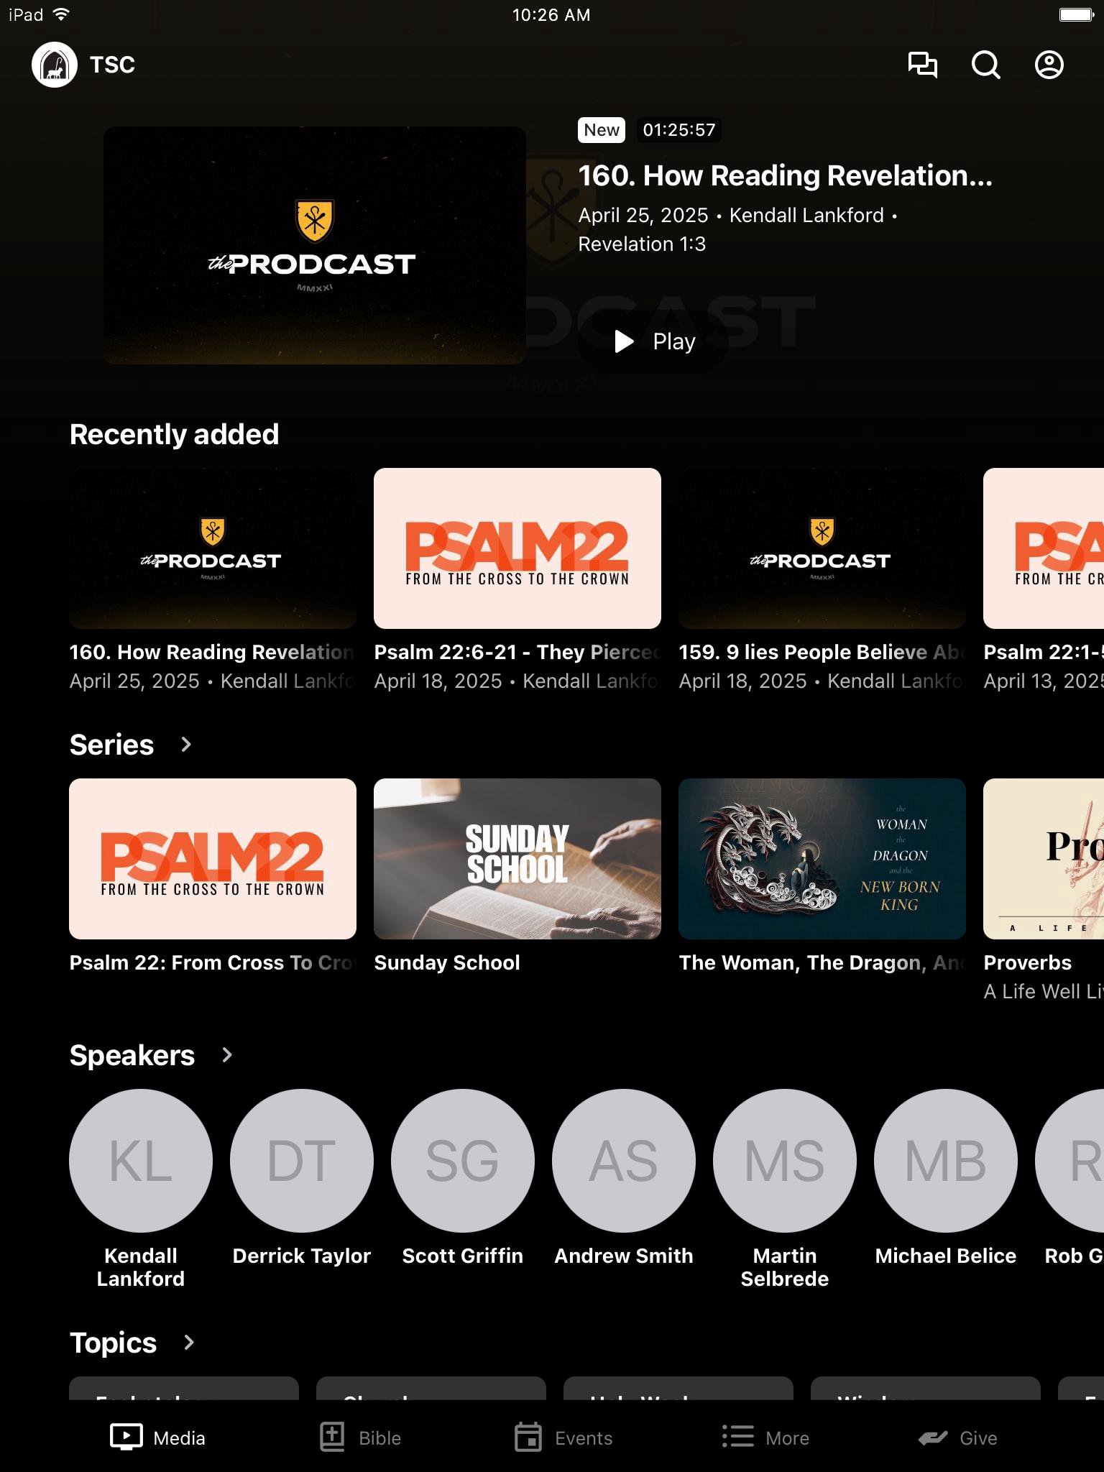1104x1472 pixels.
Task: Tap the TSC church logo
Action: (55, 65)
